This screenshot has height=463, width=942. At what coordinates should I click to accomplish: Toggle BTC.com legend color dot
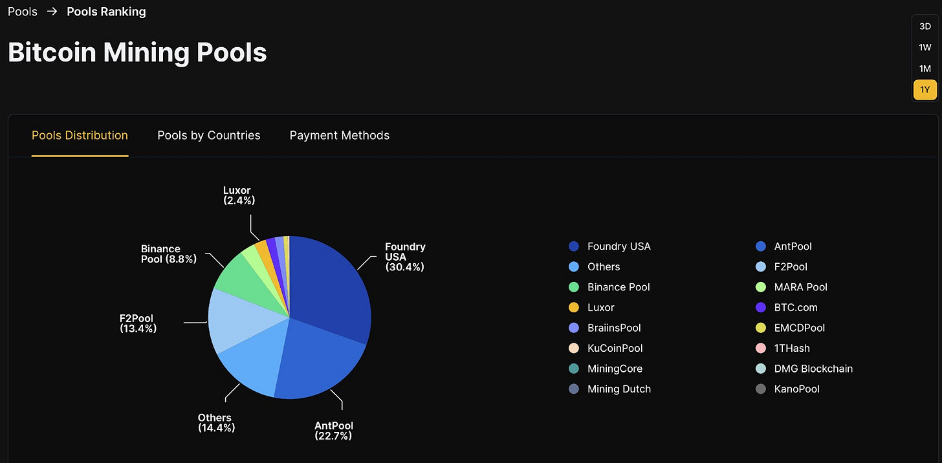761,307
